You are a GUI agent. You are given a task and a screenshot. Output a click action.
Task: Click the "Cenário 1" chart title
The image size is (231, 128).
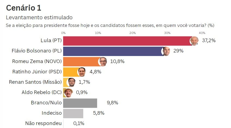(23, 8)
